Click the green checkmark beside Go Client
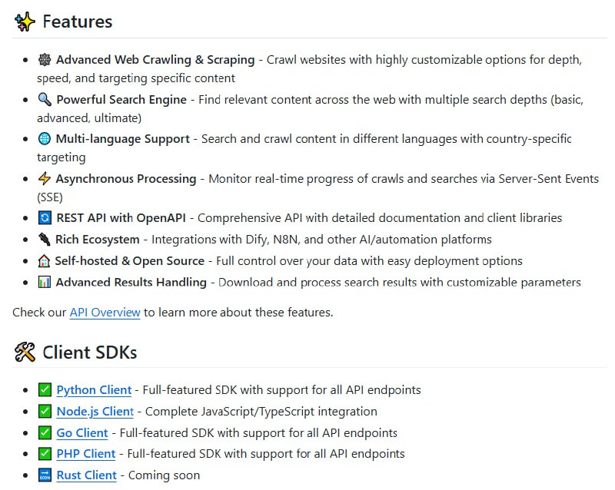 click(x=45, y=433)
